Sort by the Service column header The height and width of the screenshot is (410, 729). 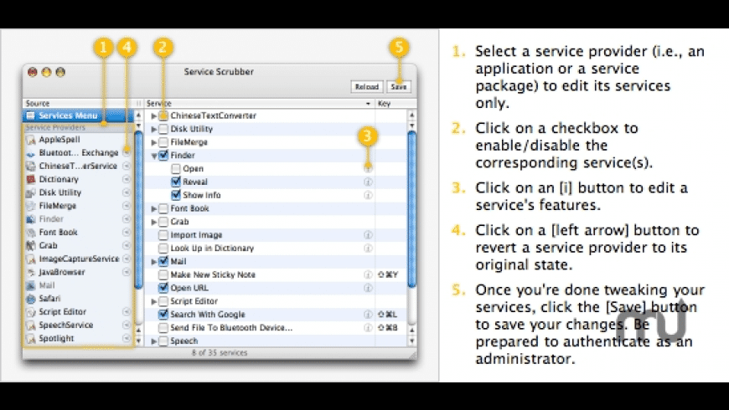click(x=260, y=104)
